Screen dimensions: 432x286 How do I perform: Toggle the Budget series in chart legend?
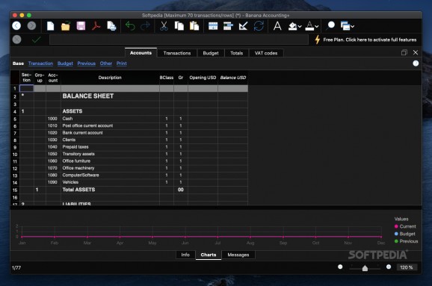(x=405, y=234)
